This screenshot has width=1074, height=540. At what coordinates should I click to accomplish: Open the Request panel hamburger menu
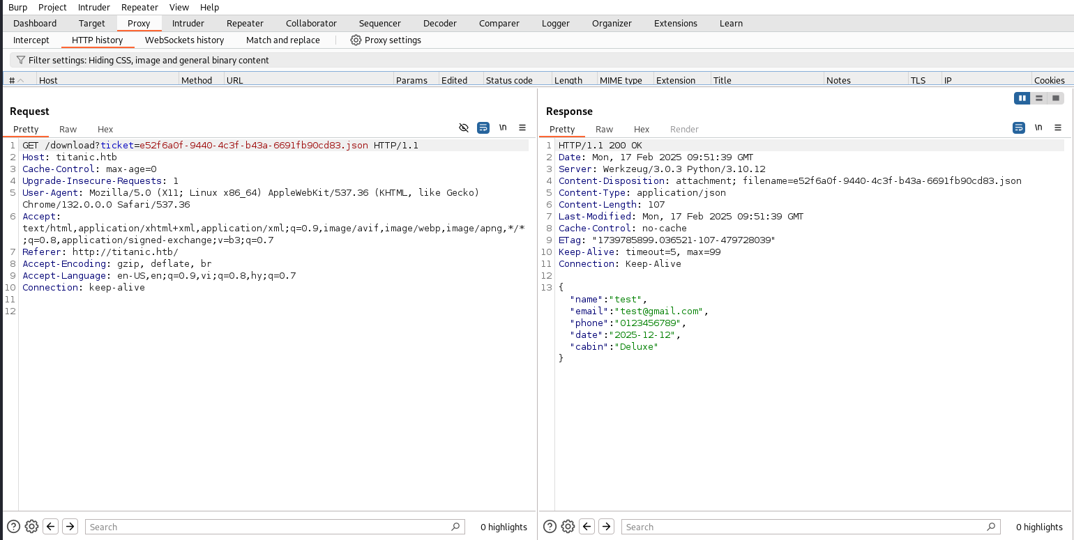click(x=522, y=128)
